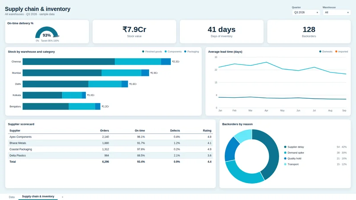The height and width of the screenshot is (200, 356).
Task: Click the Quality hold donut slice
Action: [x=230, y=150]
